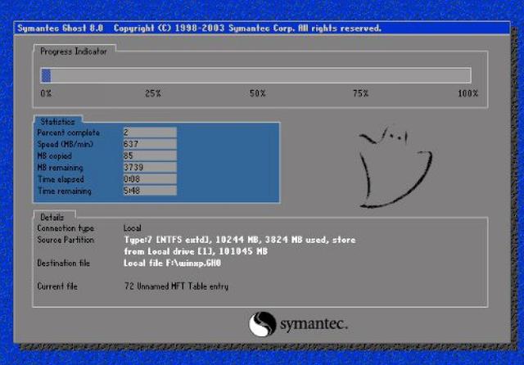Click the 25% progress marker label
This screenshot has height=365, width=524.
pyautogui.click(x=153, y=94)
